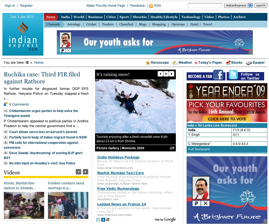Image resolution: width=269 pixels, height=224 pixels.
Task: Click Today's Paper red icon
Action: point(196,63)
